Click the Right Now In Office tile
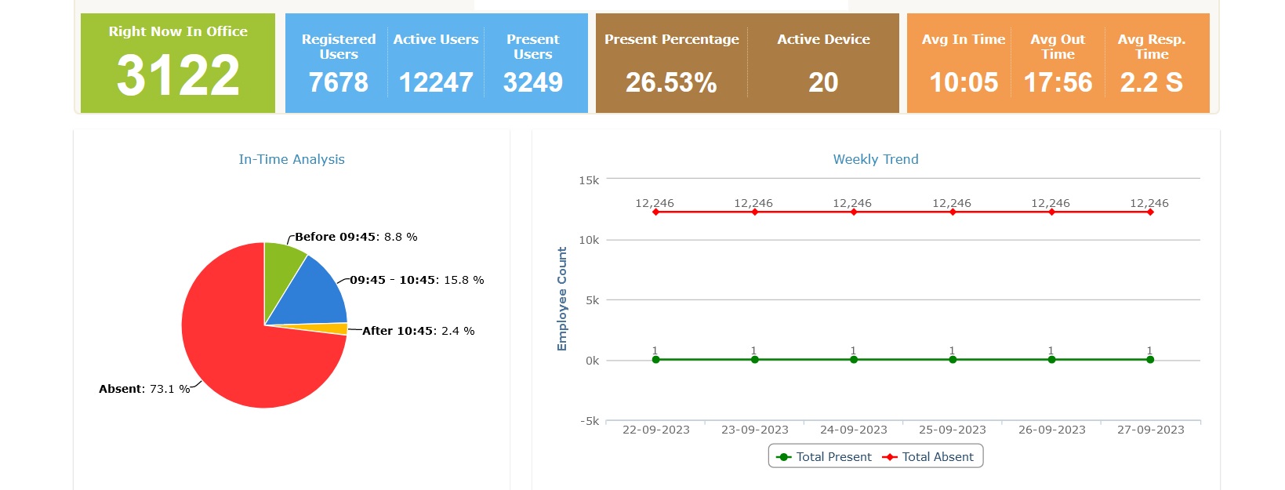 click(178, 63)
